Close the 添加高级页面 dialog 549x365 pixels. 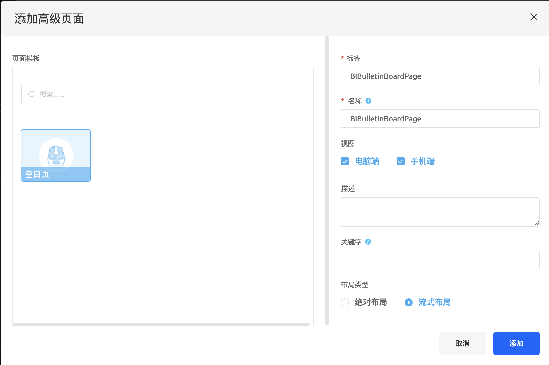click(534, 17)
